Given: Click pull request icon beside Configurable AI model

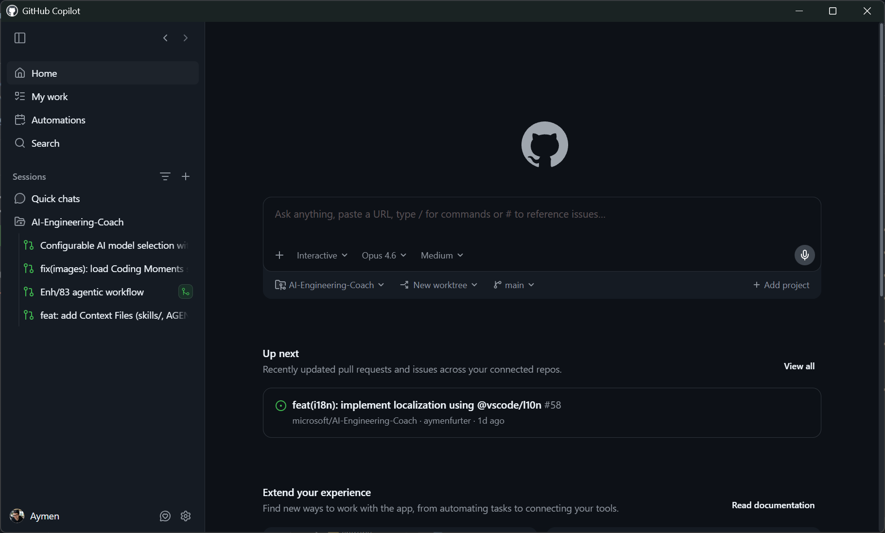Looking at the screenshot, I should 29,245.
